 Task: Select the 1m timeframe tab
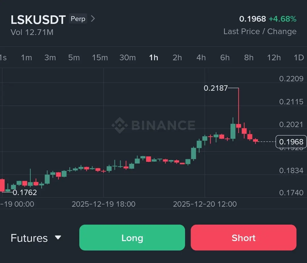click(26, 58)
